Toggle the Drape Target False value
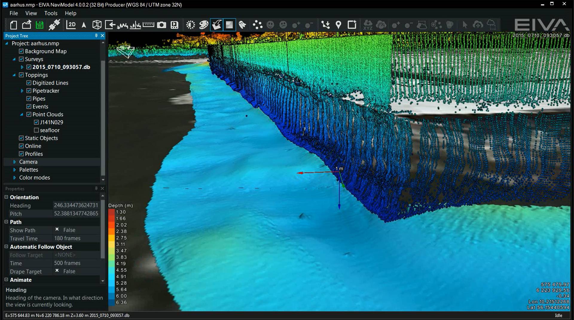Viewport: 574px width, 320px height. coord(76,271)
